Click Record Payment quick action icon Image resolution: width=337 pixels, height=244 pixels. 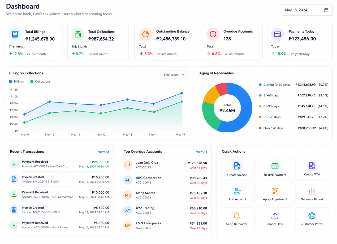(275, 166)
